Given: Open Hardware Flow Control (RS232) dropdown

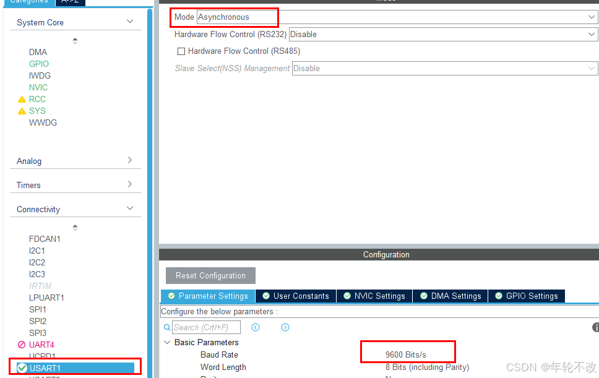Looking at the screenshot, I should pos(442,35).
